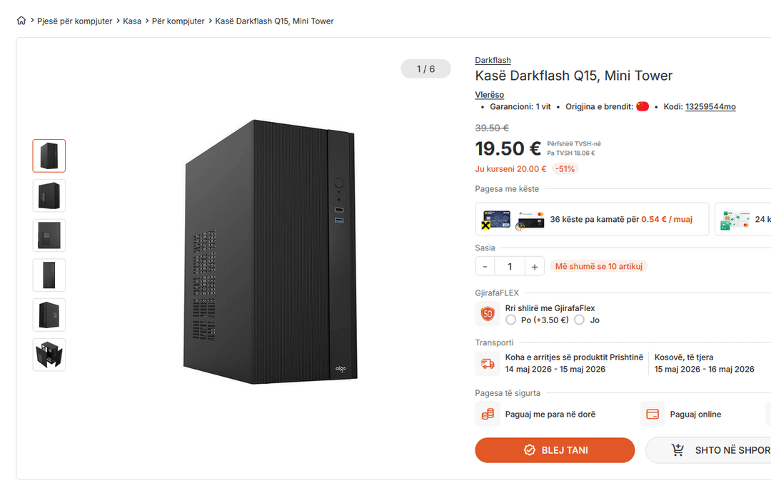Click the shopping cart icon
This screenshot has width=771, height=488.
point(677,450)
